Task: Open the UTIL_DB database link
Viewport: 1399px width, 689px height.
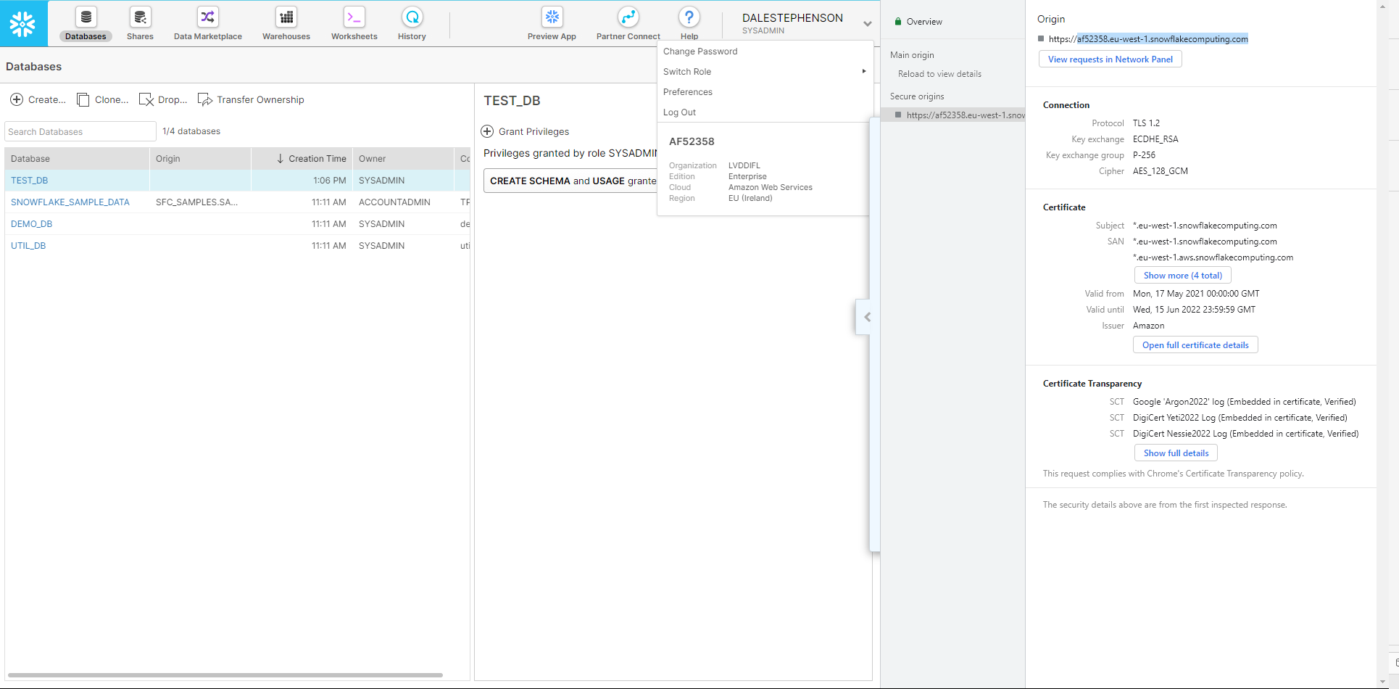Action: click(28, 246)
